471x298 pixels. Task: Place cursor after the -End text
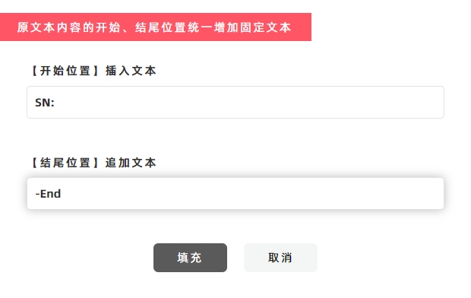[62, 194]
